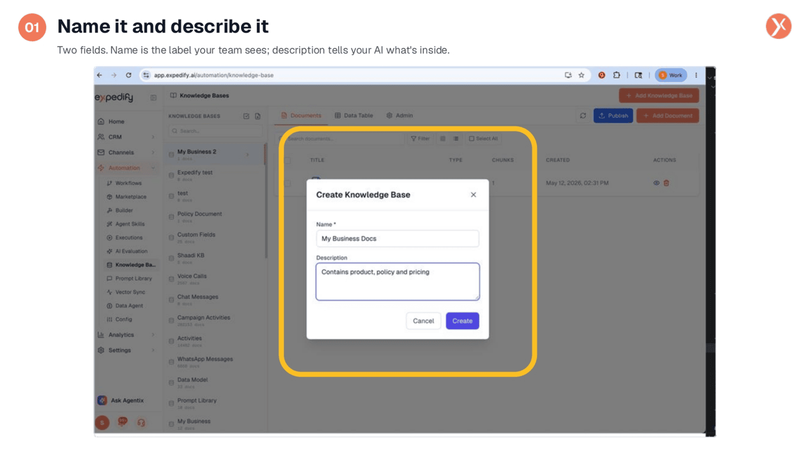The width and height of the screenshot is (810, 455).
Task: Tick the document row checkbox
Action: pos(288,183)
